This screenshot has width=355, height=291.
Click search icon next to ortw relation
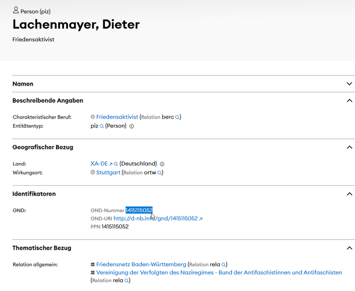point(159,173)
